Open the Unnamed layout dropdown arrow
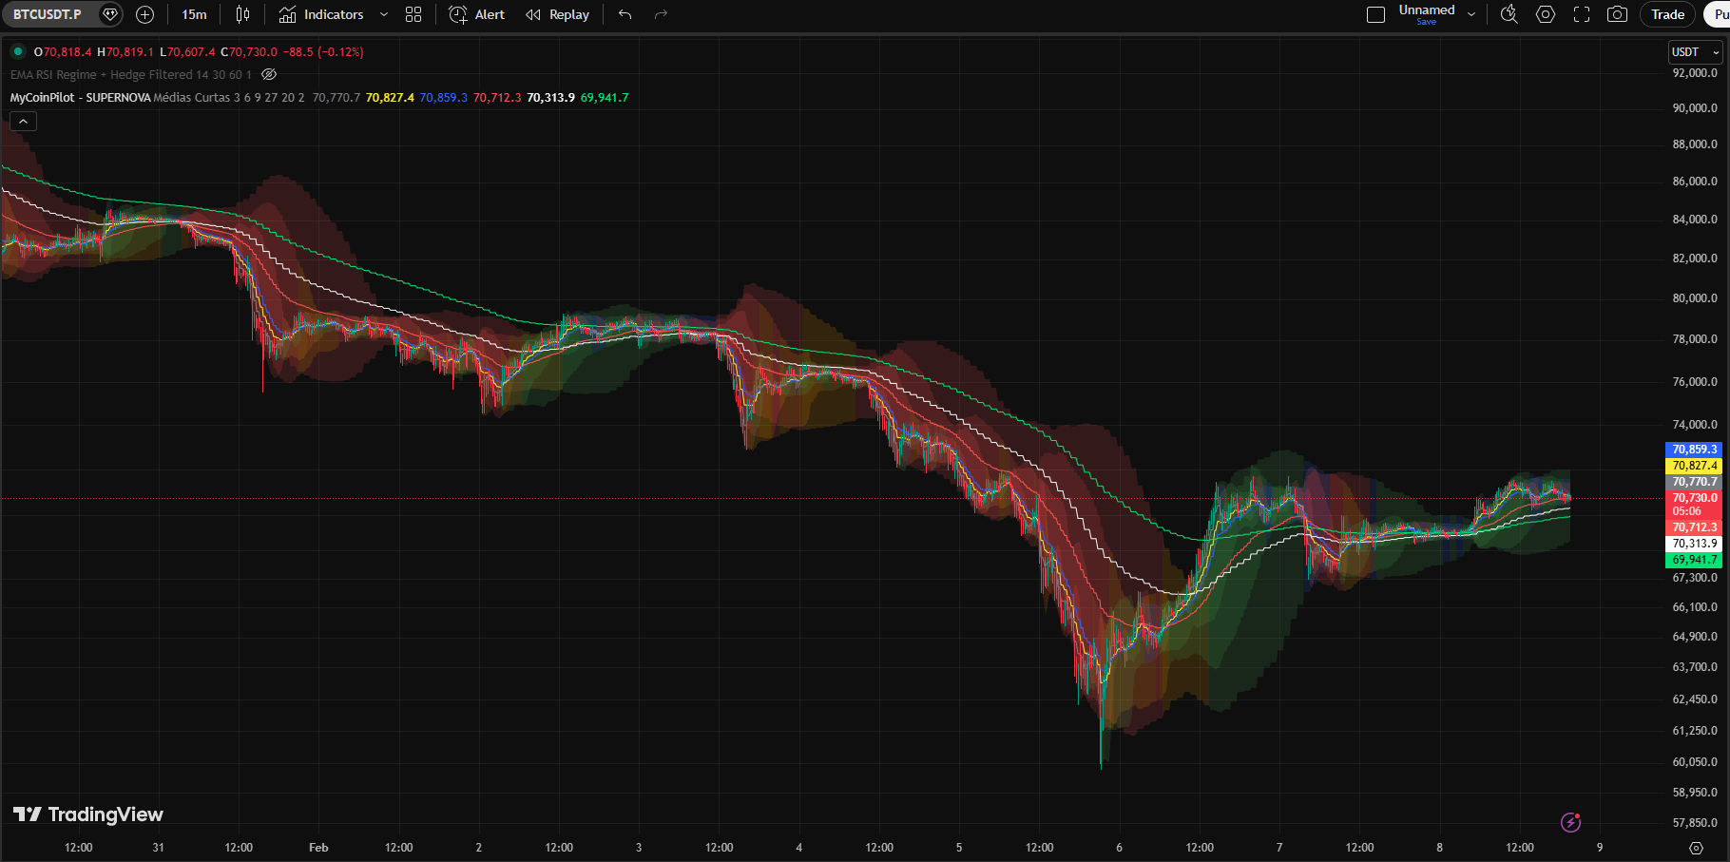 click(x=1471, y=14)
